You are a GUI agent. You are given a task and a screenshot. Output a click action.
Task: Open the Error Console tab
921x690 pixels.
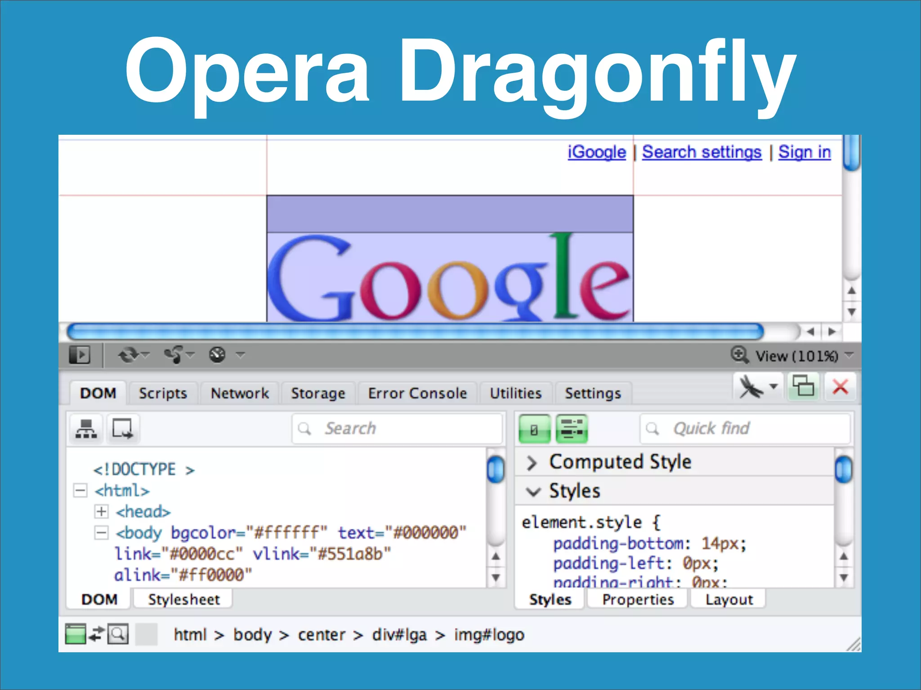417,393
